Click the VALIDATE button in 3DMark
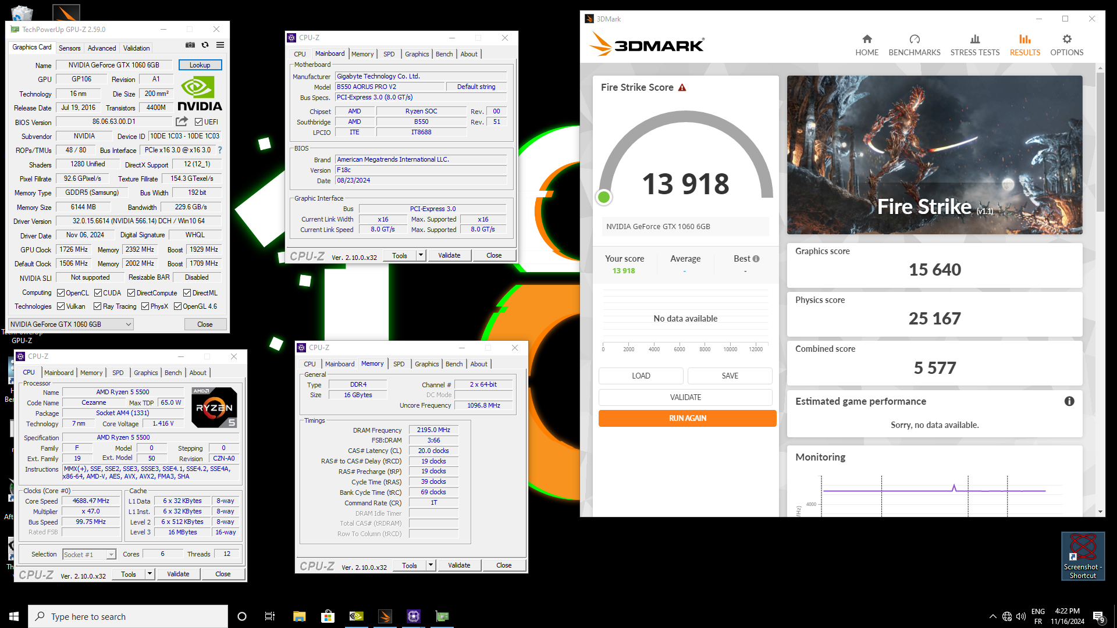Viewport: 1117px width, 628px height. click(686, 397)
